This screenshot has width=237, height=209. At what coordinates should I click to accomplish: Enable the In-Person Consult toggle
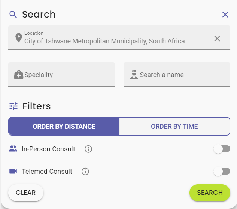[x=222, y=149]
